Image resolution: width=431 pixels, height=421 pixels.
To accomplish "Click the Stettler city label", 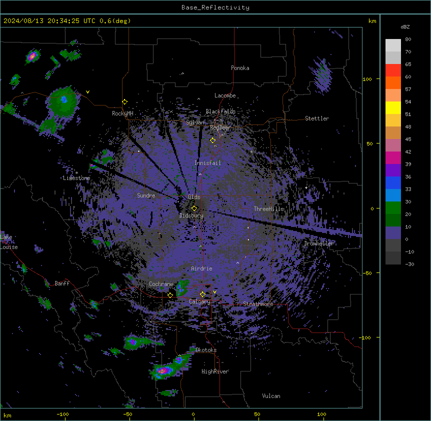I will tap(317, 118).
